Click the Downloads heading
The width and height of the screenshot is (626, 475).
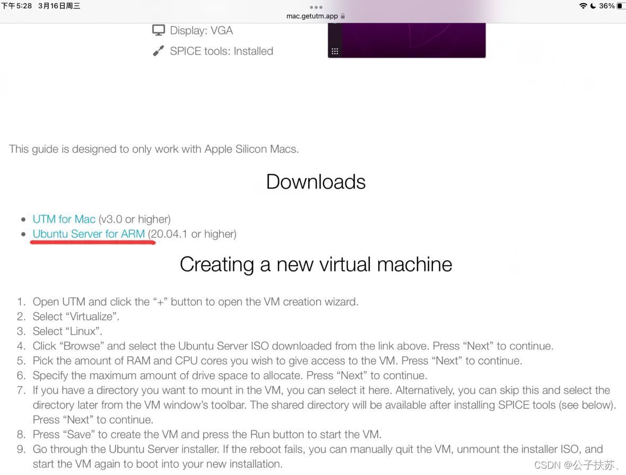316,182
